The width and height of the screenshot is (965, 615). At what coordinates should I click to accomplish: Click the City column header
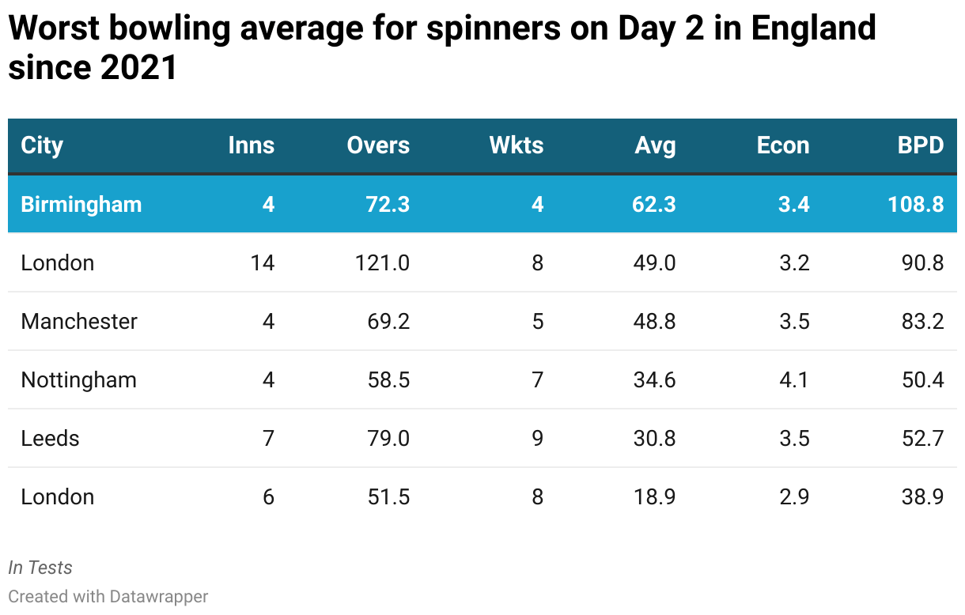click(42, 145)
